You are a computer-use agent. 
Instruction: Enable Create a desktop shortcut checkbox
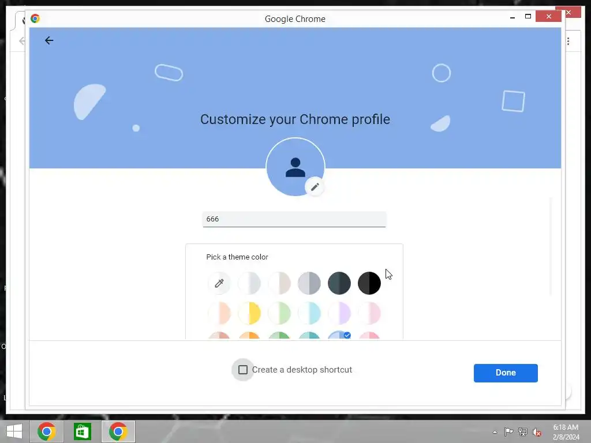(x=243, y=370)
